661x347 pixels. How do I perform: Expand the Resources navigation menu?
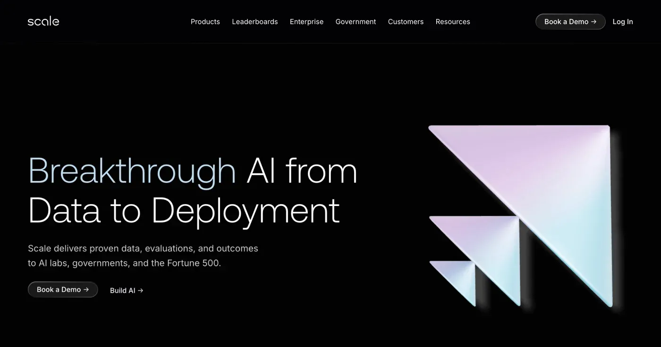(x=452, y=22)
